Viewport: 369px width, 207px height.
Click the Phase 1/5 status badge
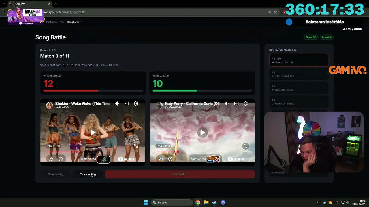click(x=311, y=37)
